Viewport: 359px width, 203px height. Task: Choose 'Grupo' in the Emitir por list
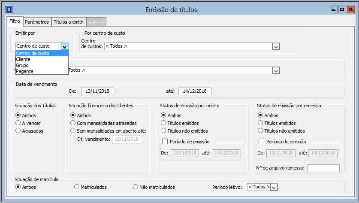click(x=22, y=65)
